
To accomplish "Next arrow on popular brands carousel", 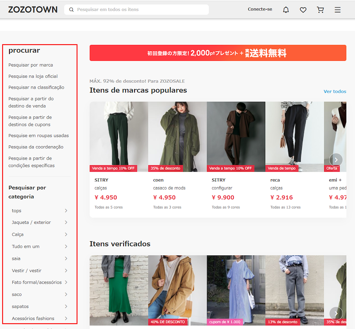I will point(336,160).
